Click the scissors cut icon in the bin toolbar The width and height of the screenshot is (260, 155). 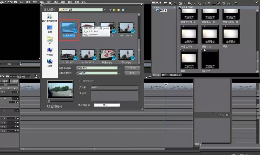click(194, 3)
